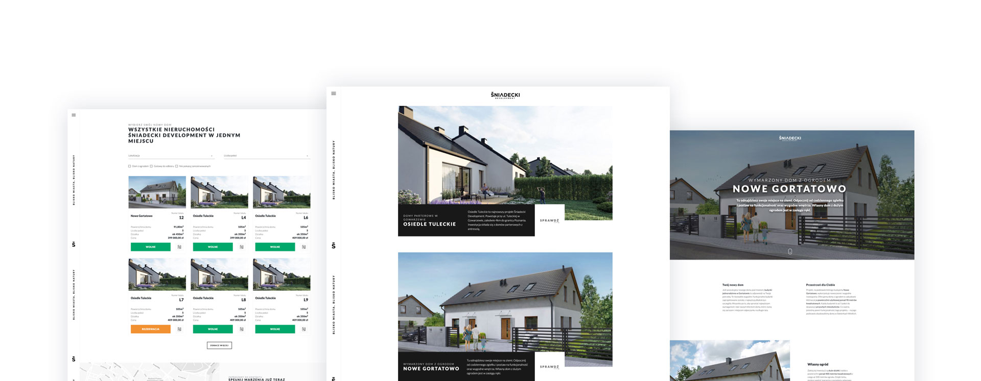The width and height of the screenshot is (981, 381).
Task: Open Osiedle Tuleckie L8 thumbnail
Action: 219,274
